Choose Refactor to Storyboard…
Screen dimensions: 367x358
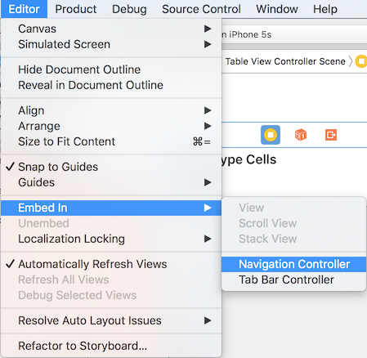tap(111, 346)
